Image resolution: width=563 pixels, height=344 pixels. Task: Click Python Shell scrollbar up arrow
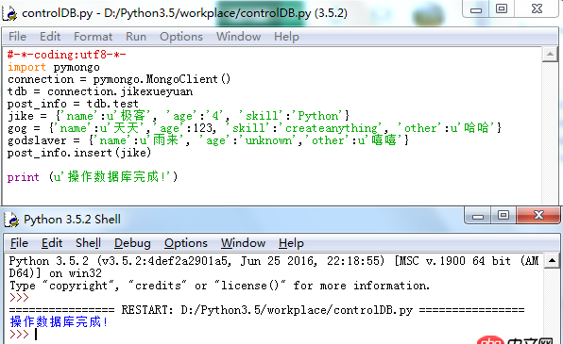(552, 260)
